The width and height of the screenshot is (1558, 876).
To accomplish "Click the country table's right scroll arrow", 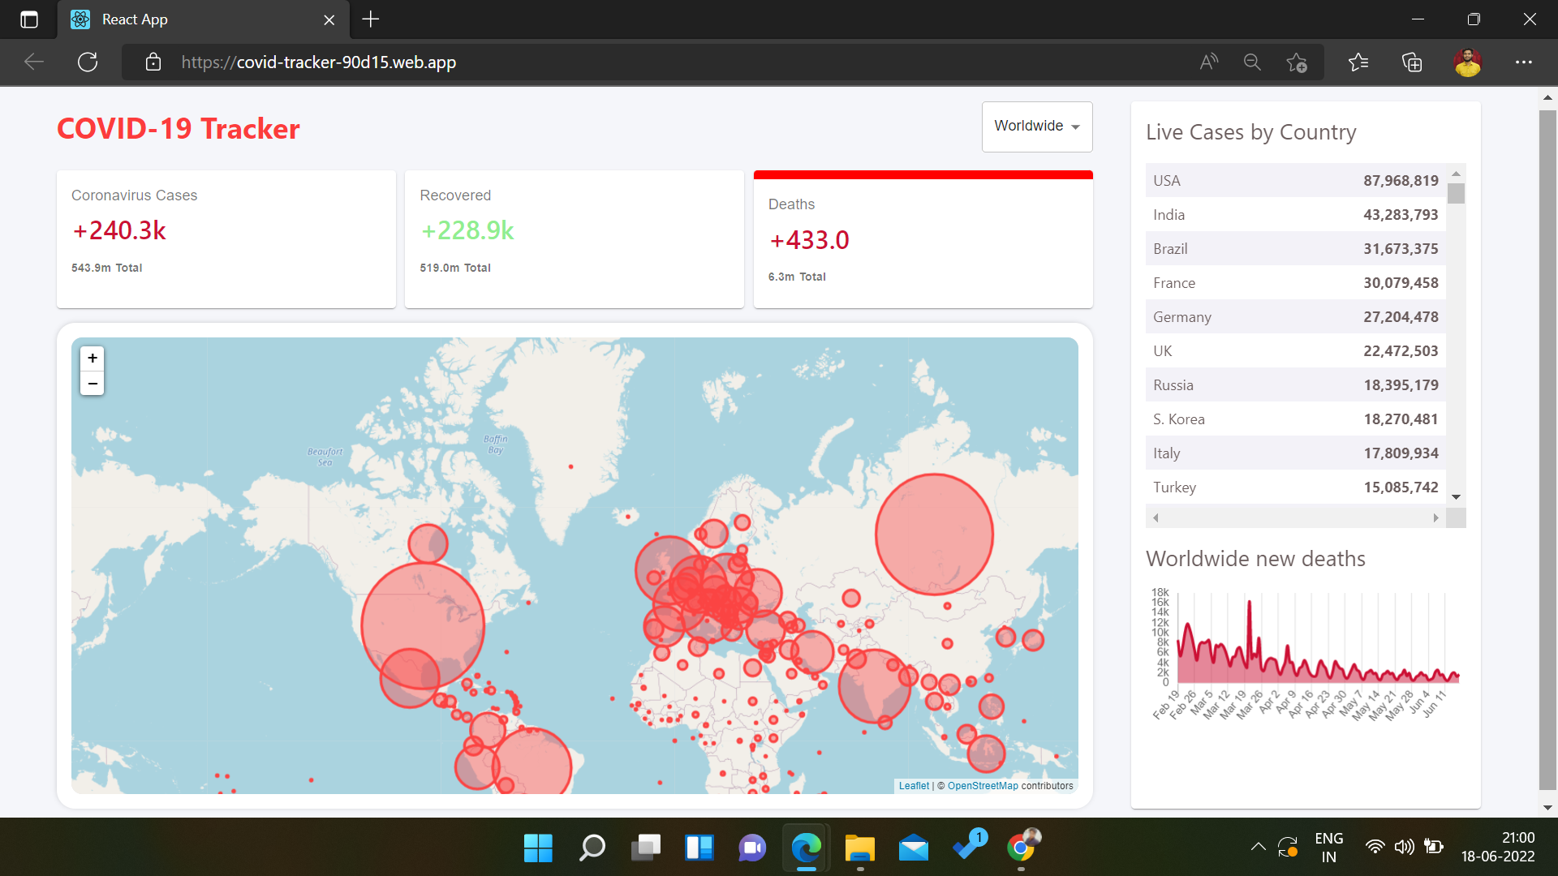I will coord(1435,517).
